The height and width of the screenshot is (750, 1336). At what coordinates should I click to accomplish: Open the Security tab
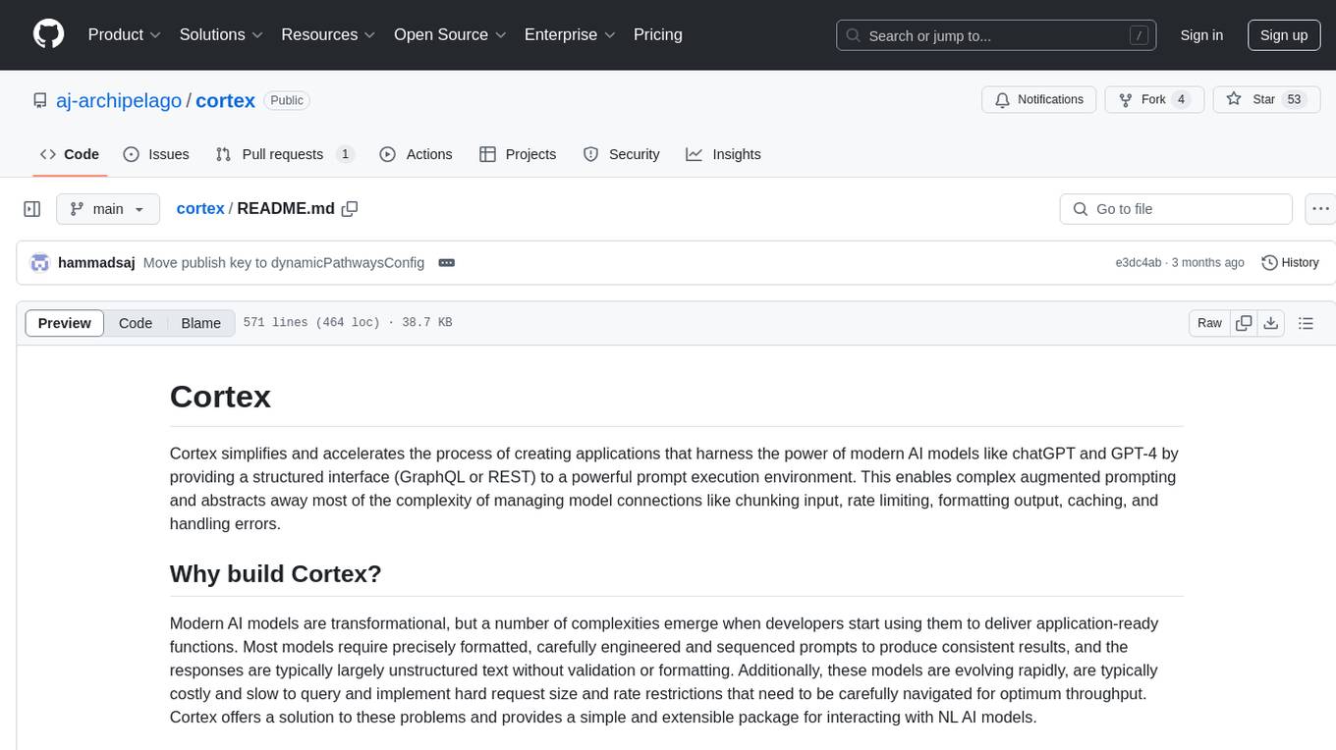pyautogui.click(x=621, y=154)
